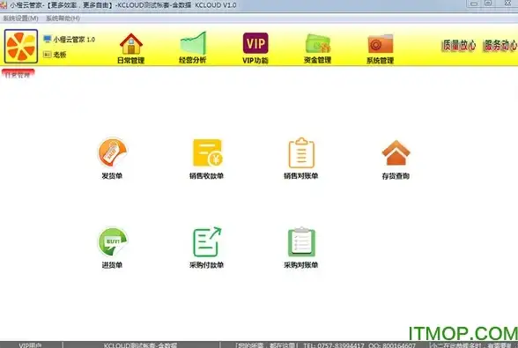518x348 pixels.
Task: Open the 采购对账单 checklist icon
Action: pyautogui.click(x=301, y=242)
